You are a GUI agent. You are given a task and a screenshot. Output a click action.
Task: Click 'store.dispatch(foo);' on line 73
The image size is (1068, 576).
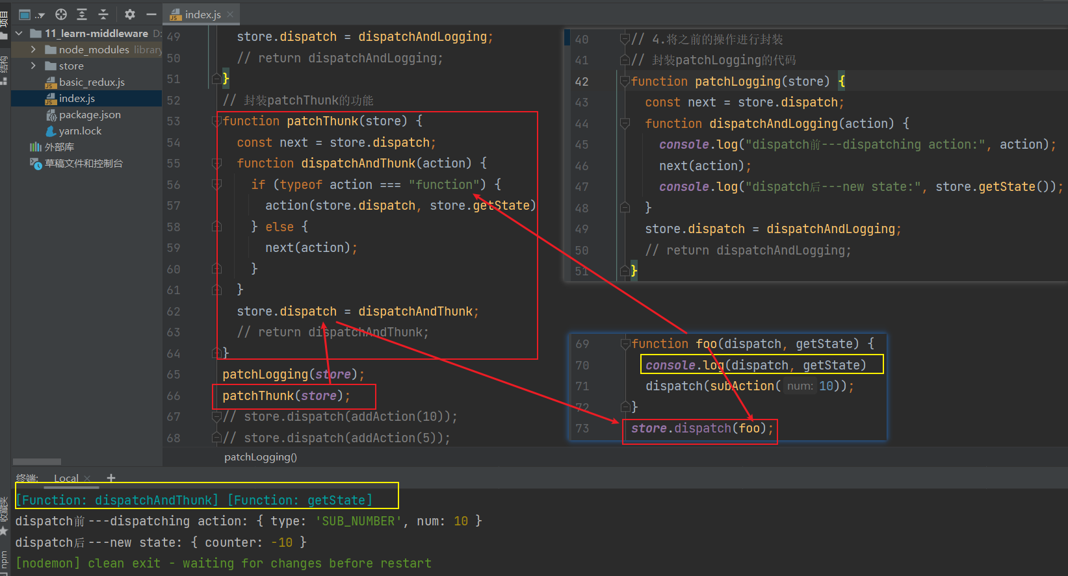tap(702, 428)
